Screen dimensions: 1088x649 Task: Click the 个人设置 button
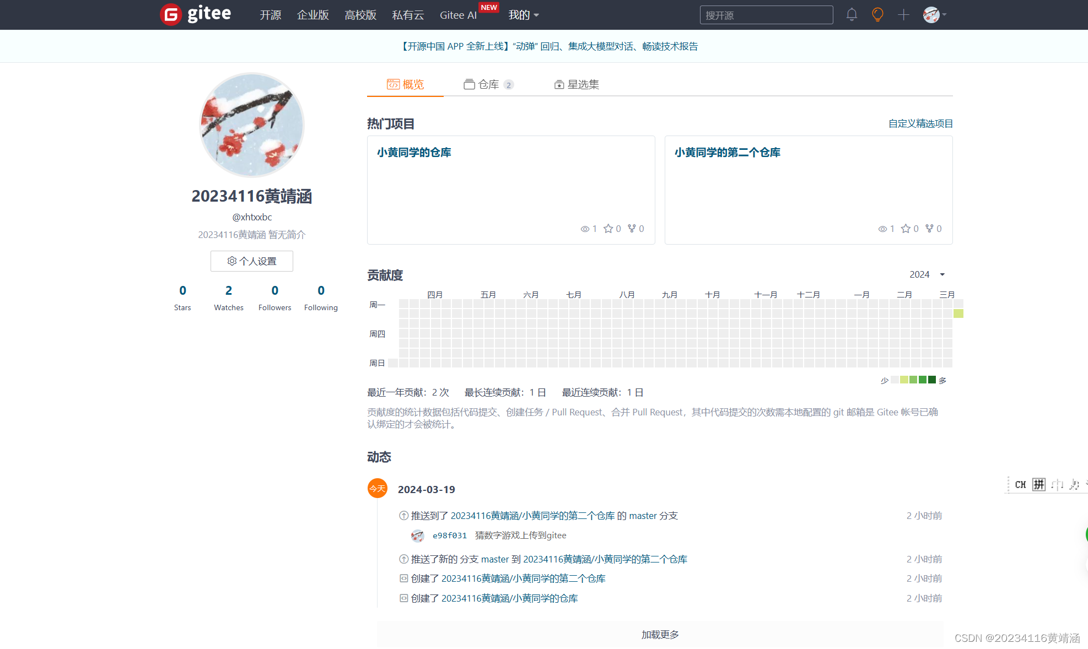pyautogui.click(x=252, y=261)
